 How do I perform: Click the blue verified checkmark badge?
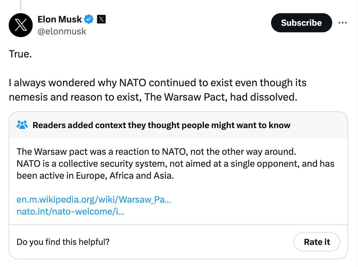click(x=89, y=19)
